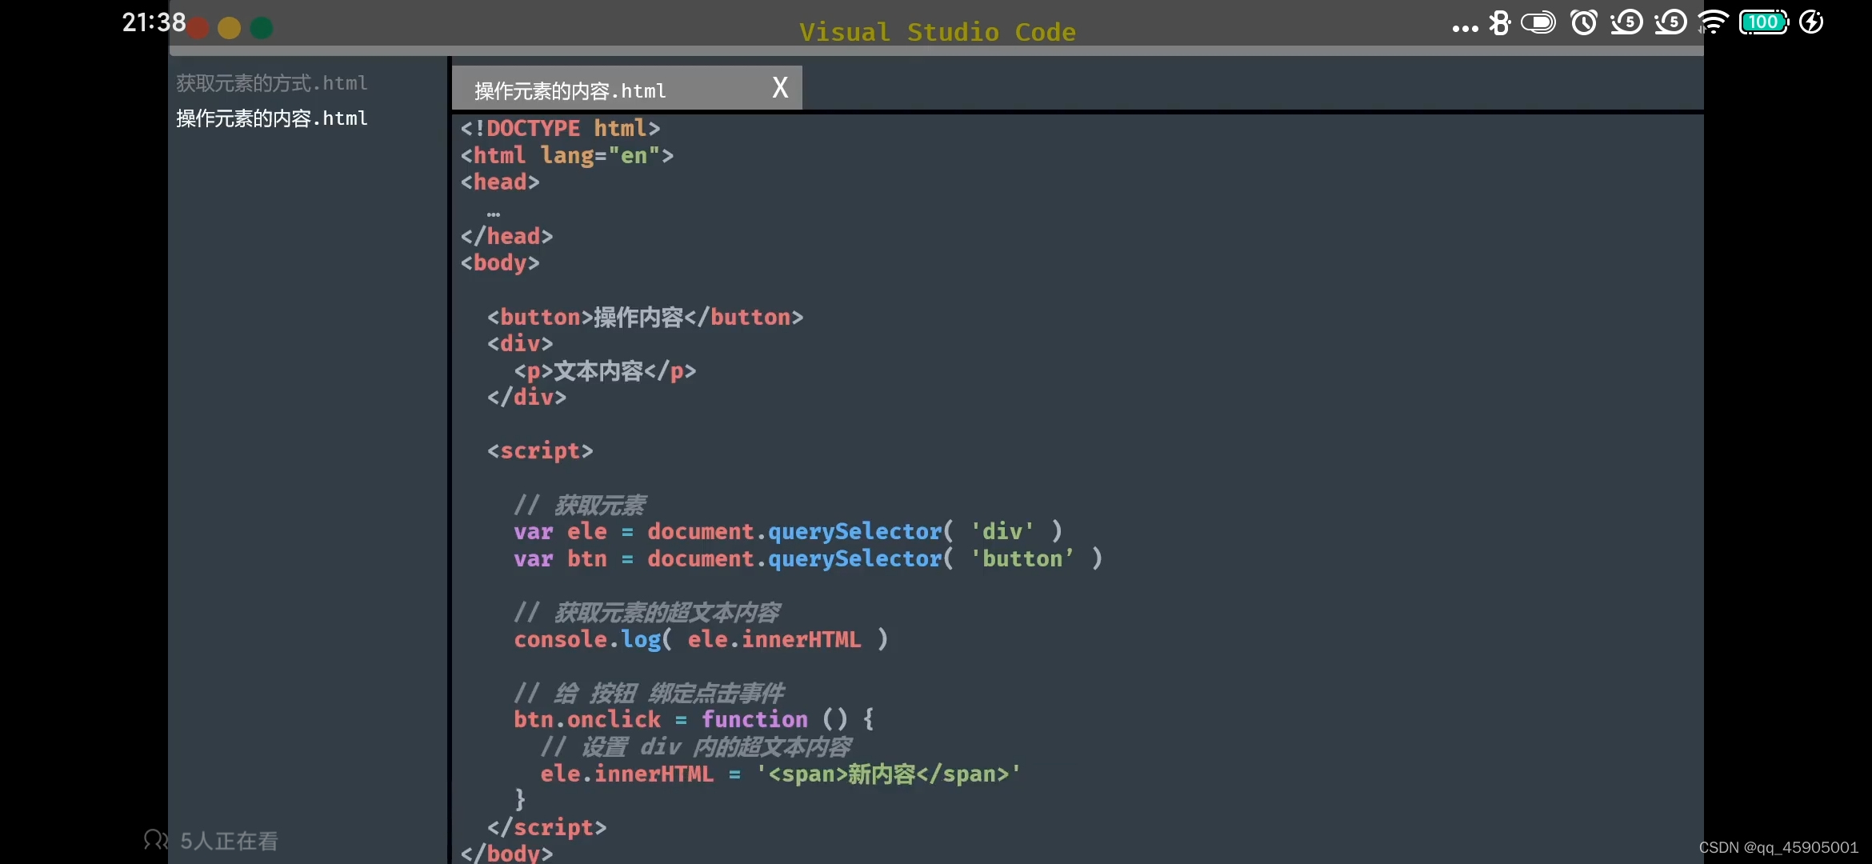Click the yellow window dot

(230, 29)
